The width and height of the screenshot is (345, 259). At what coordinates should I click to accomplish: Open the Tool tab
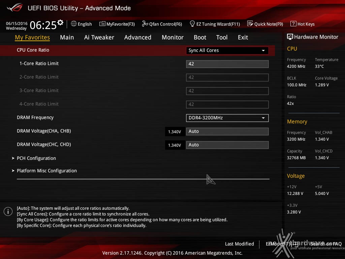click(x=222, y=37)
